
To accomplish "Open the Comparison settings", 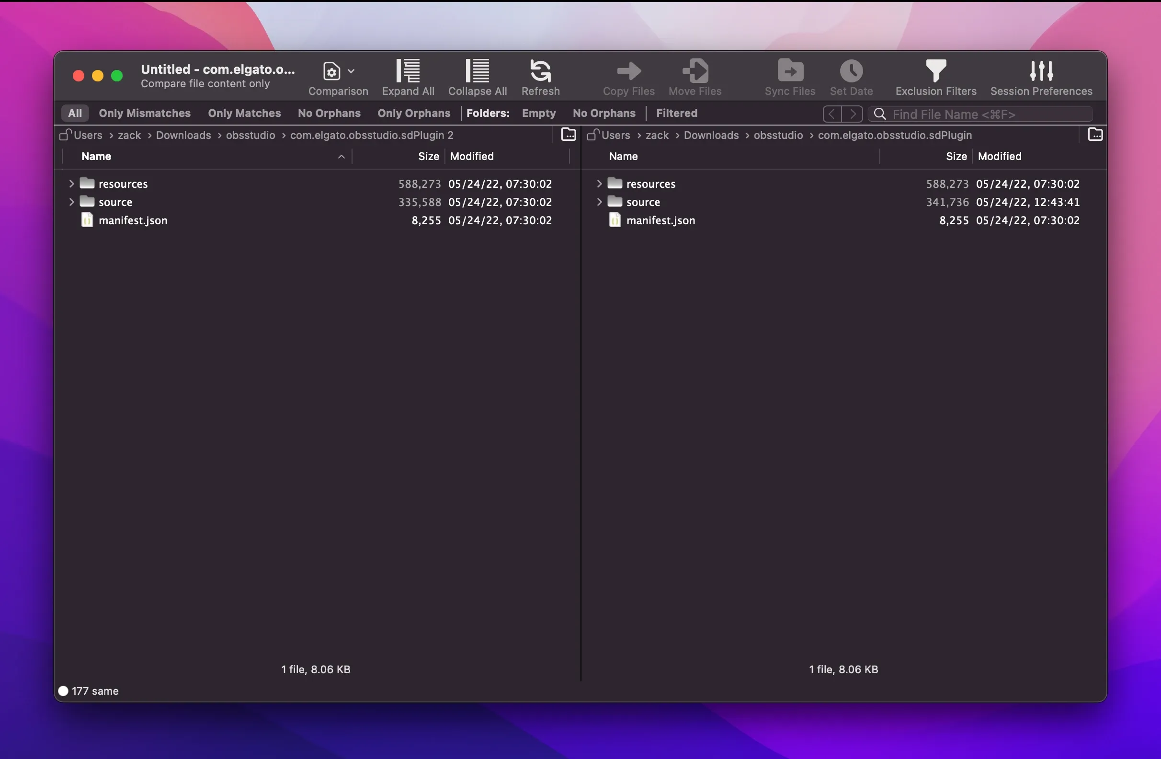I will click(338, 77).
